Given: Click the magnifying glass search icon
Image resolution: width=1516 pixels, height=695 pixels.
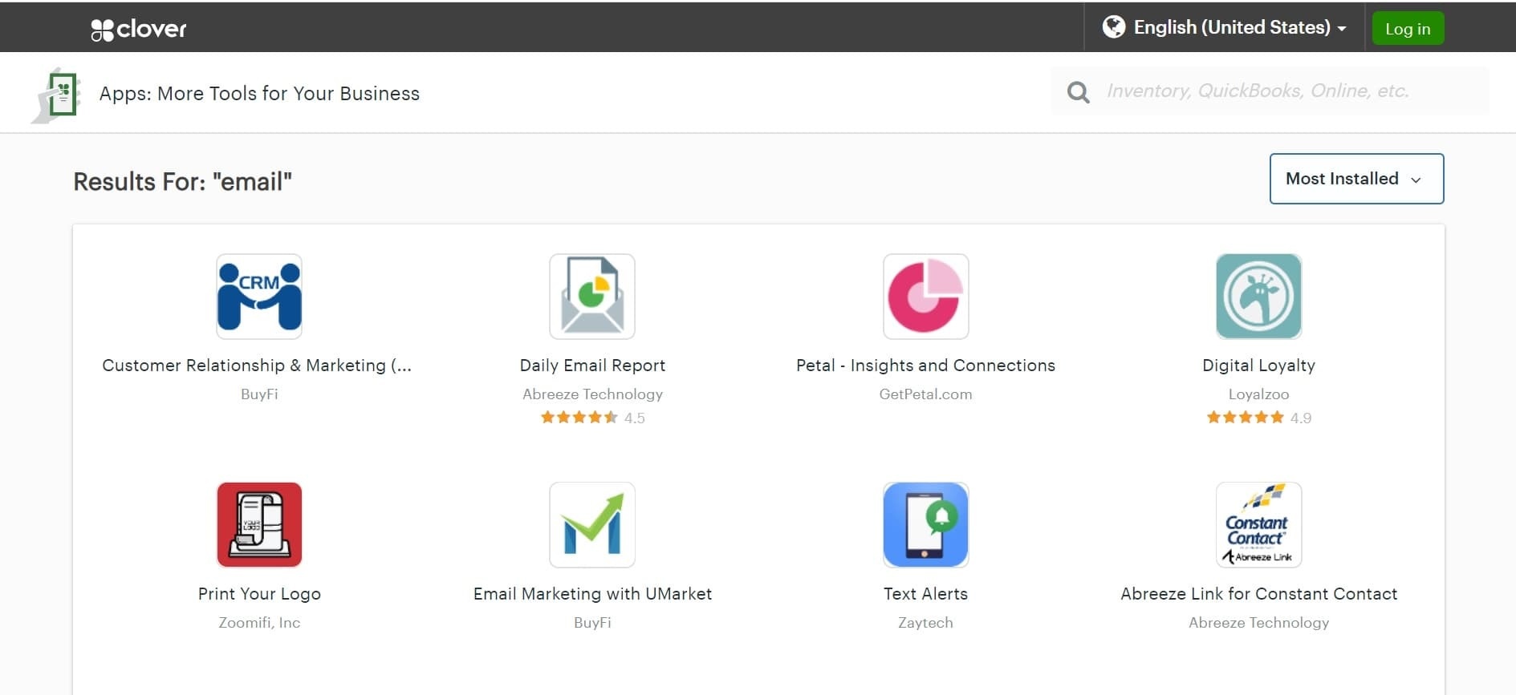Looking at the screenshot, I should tap(1078, 92).
